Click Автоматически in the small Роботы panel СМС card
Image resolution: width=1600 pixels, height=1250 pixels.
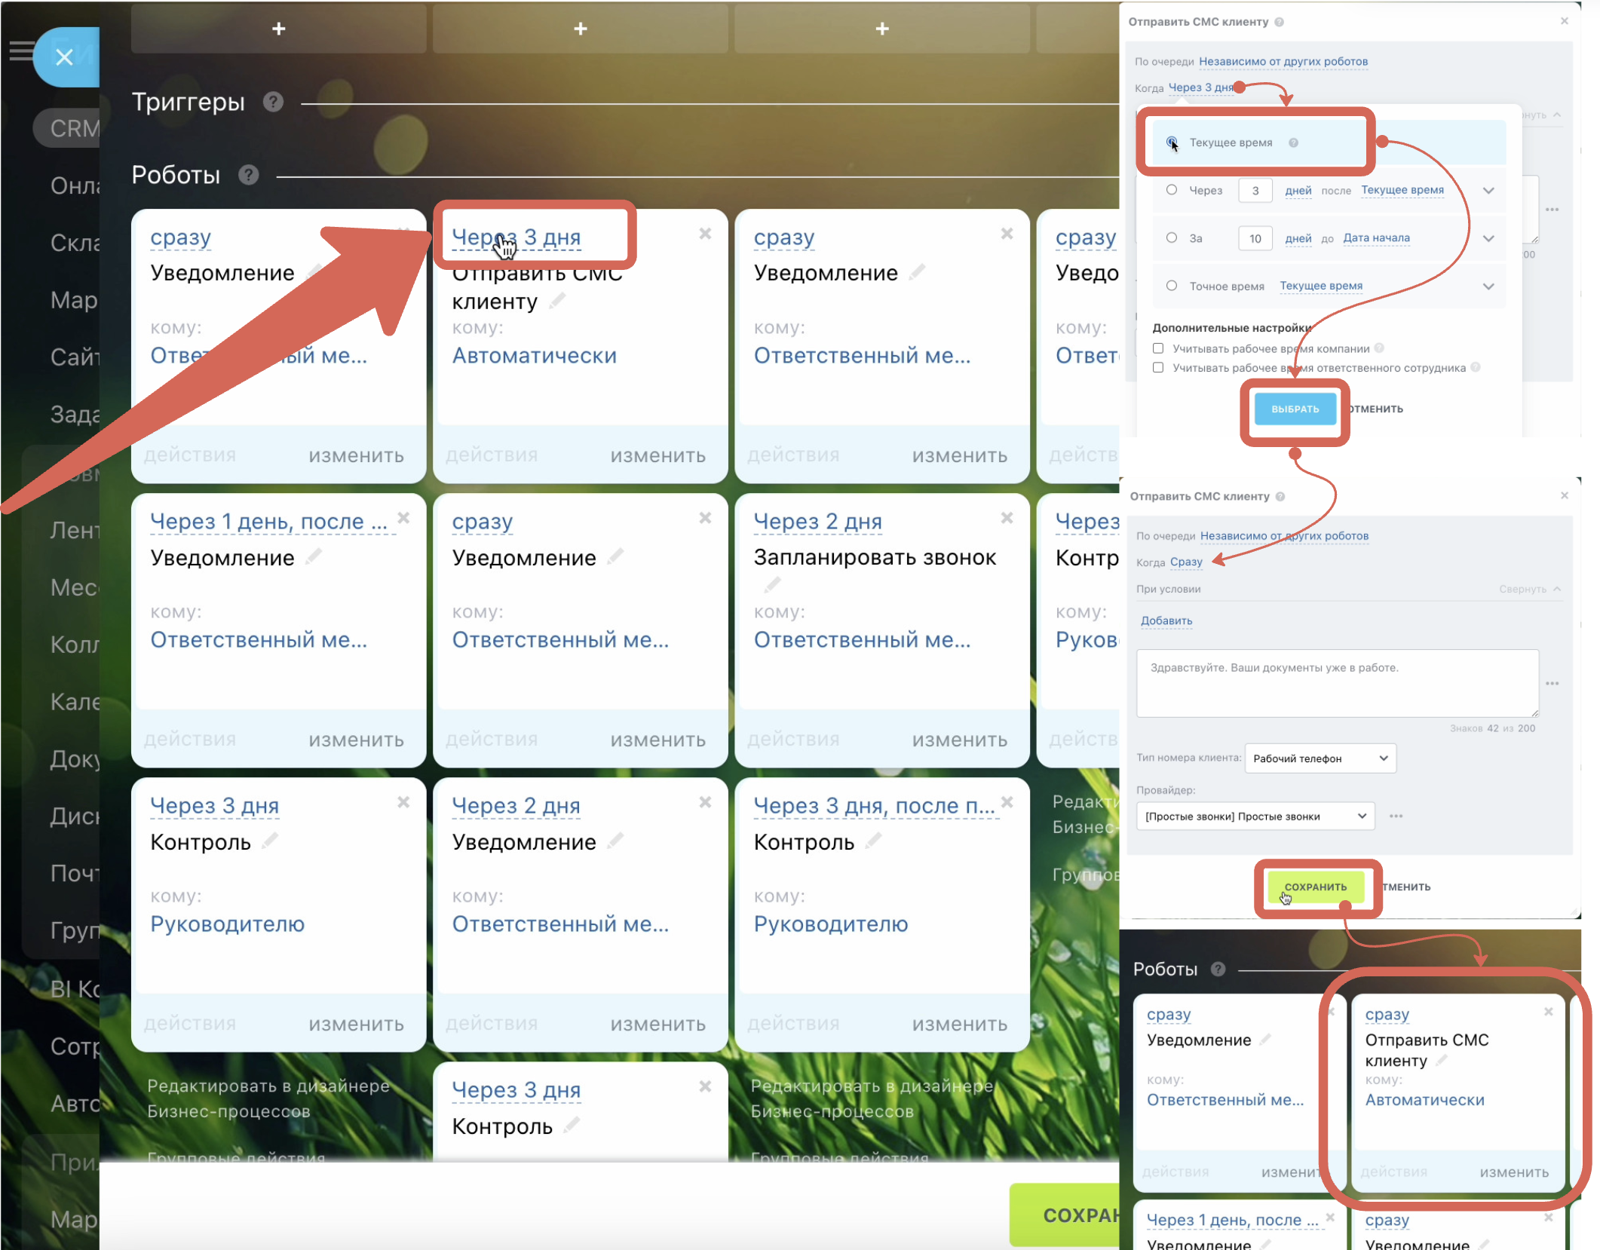(1424, 1100)
